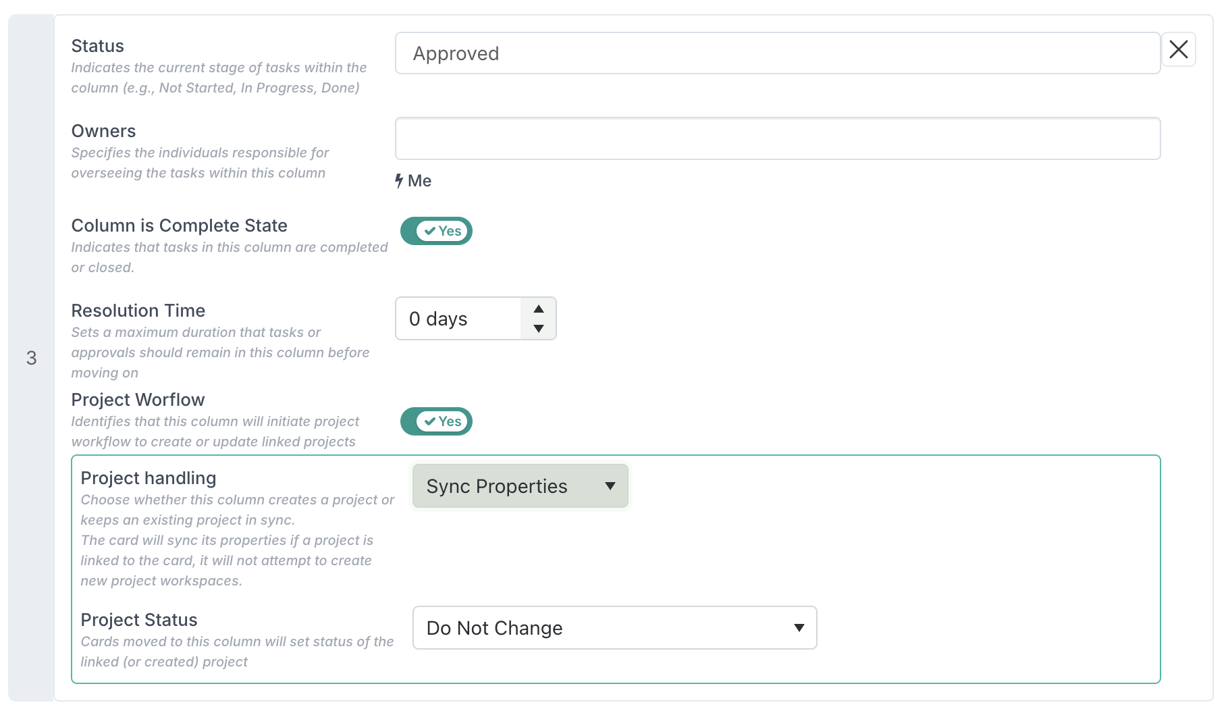The width and height of the screenshot is (1226, 709).
Task: Click the Resolution Time label
Action: click(138, 311)
